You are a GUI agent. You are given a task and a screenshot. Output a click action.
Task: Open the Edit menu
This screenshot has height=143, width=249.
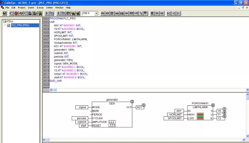tap(14, 7)
